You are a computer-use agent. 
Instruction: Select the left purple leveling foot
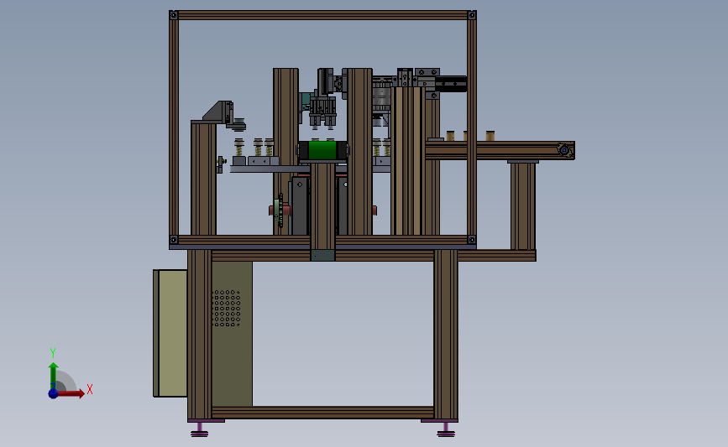click(200, 429)
